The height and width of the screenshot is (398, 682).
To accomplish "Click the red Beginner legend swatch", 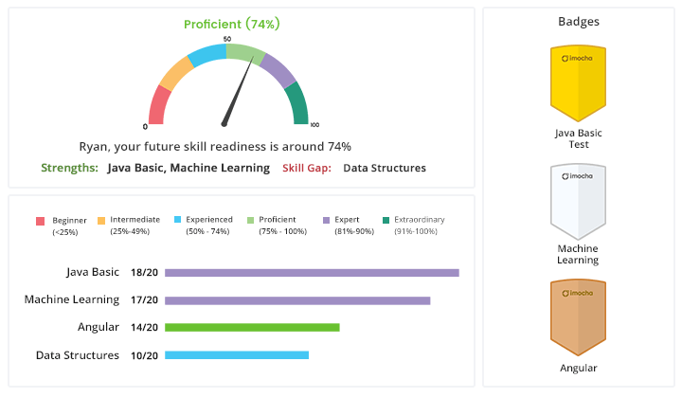I will 40,221.
